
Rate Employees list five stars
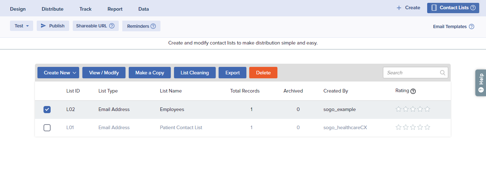428,109
